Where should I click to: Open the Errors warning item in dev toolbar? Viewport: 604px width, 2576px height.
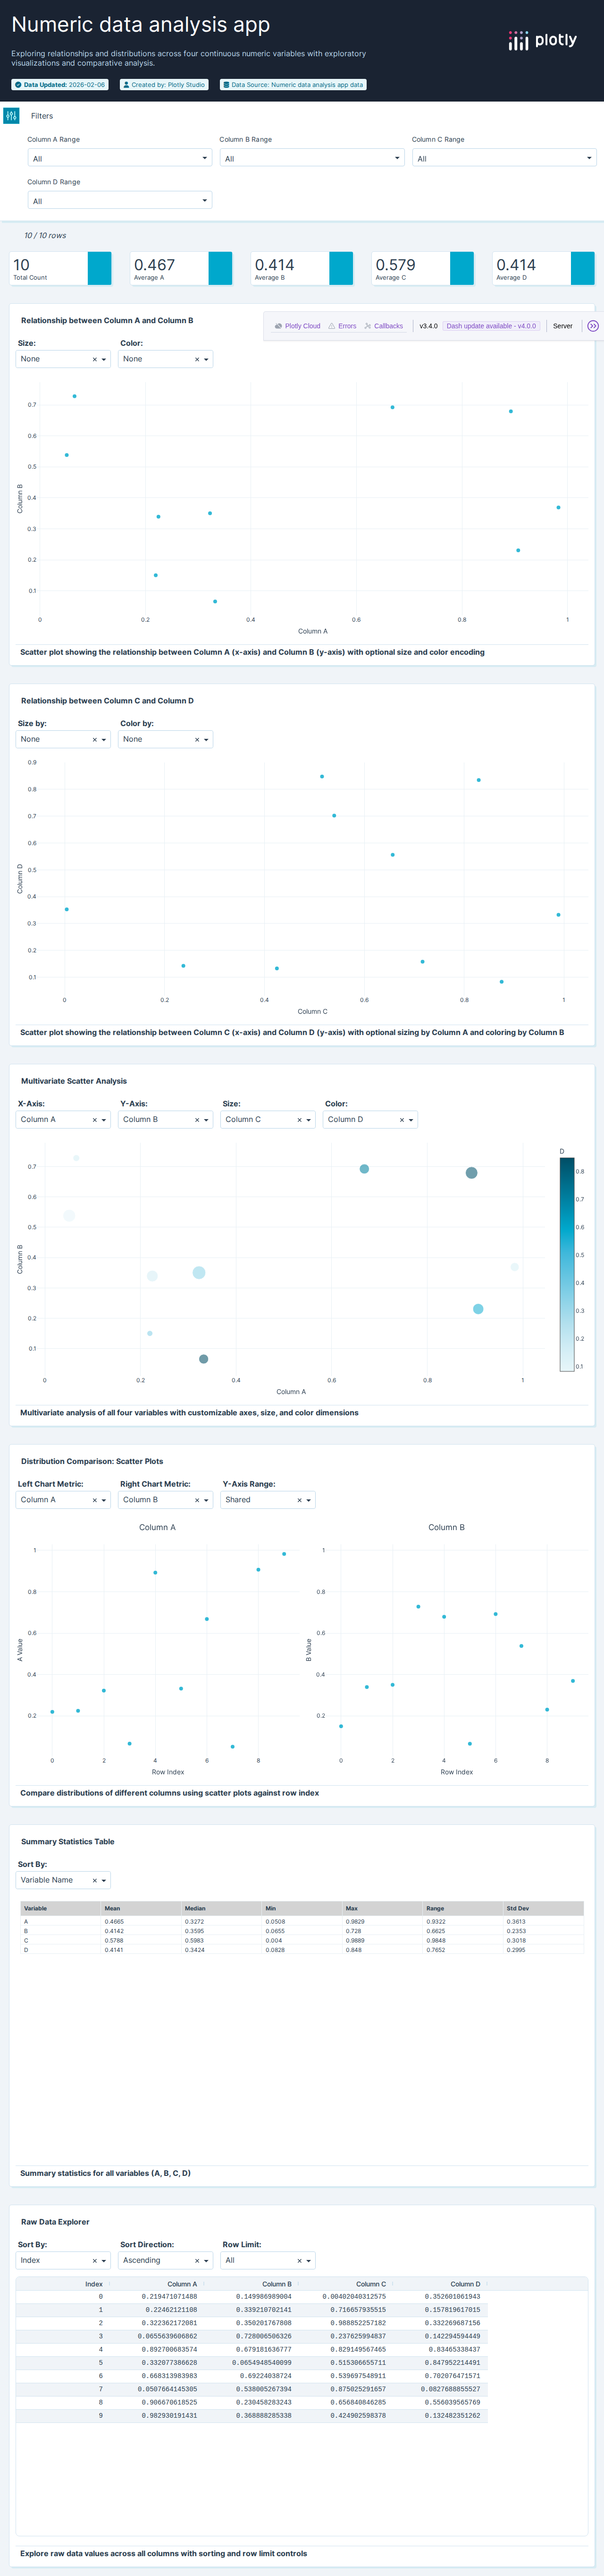[x=343, y=326]
